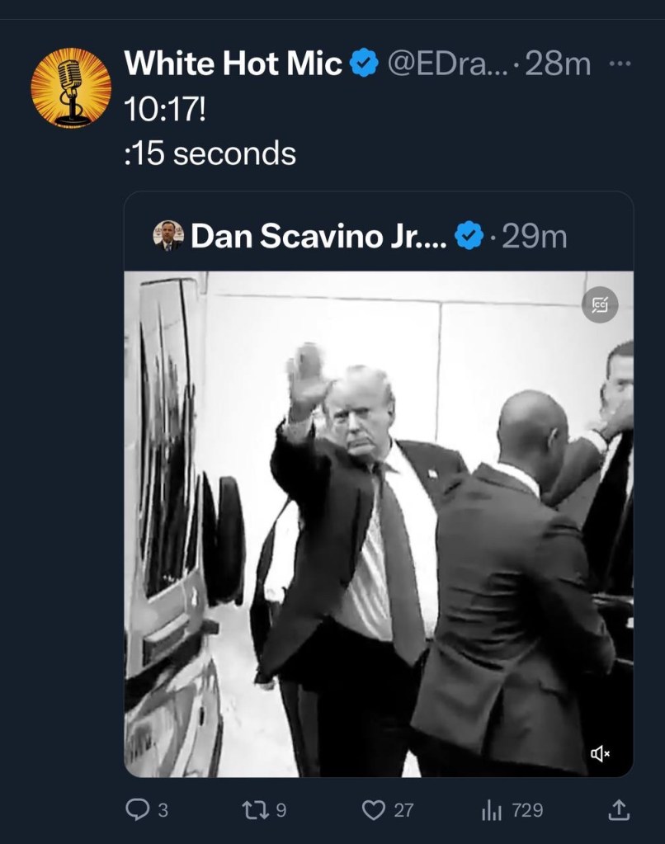Open the Dan Scavino Jr. name in quote

tap(318, 236)
